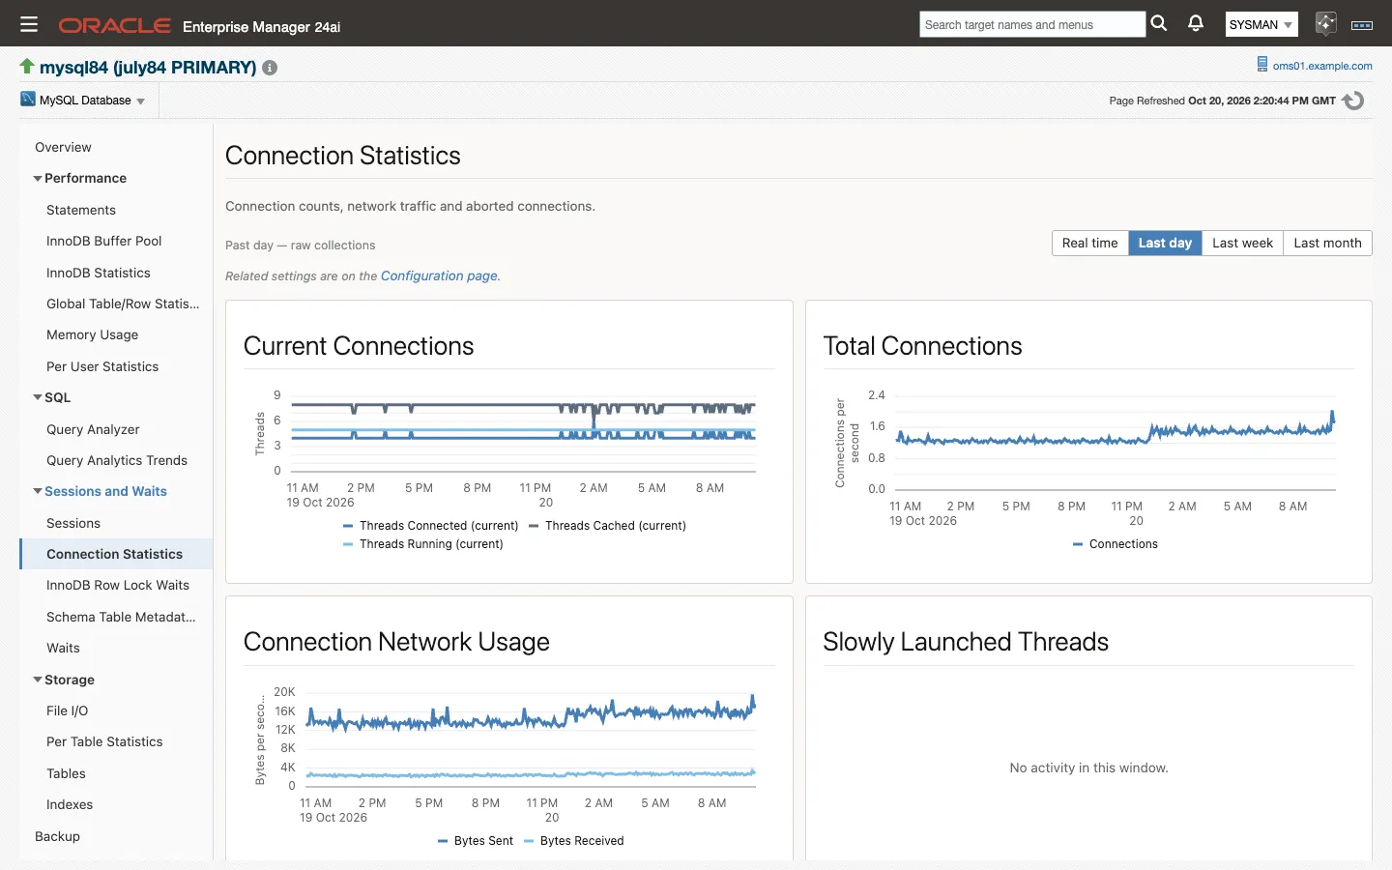The image size is (1392, 870).
Task: Open the notifications bell
Action: [1196, 24]
